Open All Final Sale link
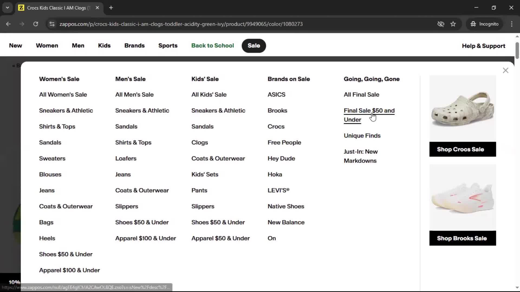520x292 pixels. [361, 95]
